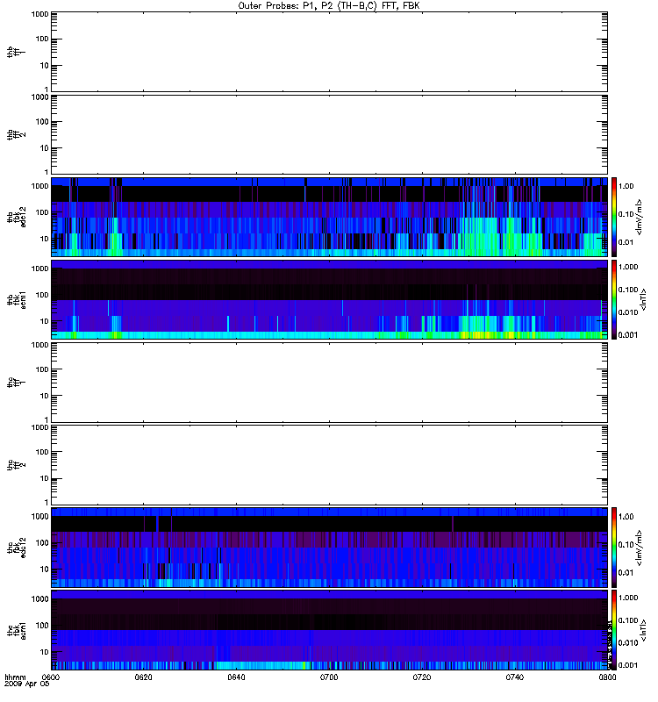Click the '0700' time axis label
This screenshot has width=658, height=702.
tap(329, 677)
